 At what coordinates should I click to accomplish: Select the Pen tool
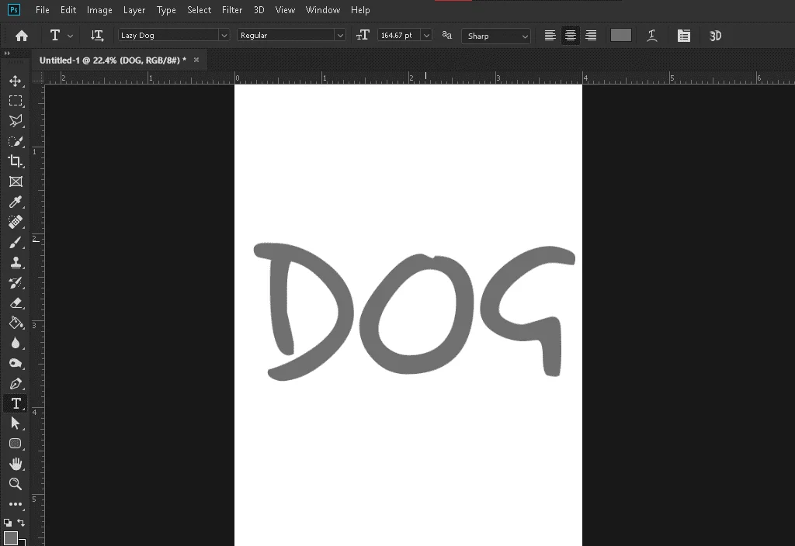click(16, 383)
